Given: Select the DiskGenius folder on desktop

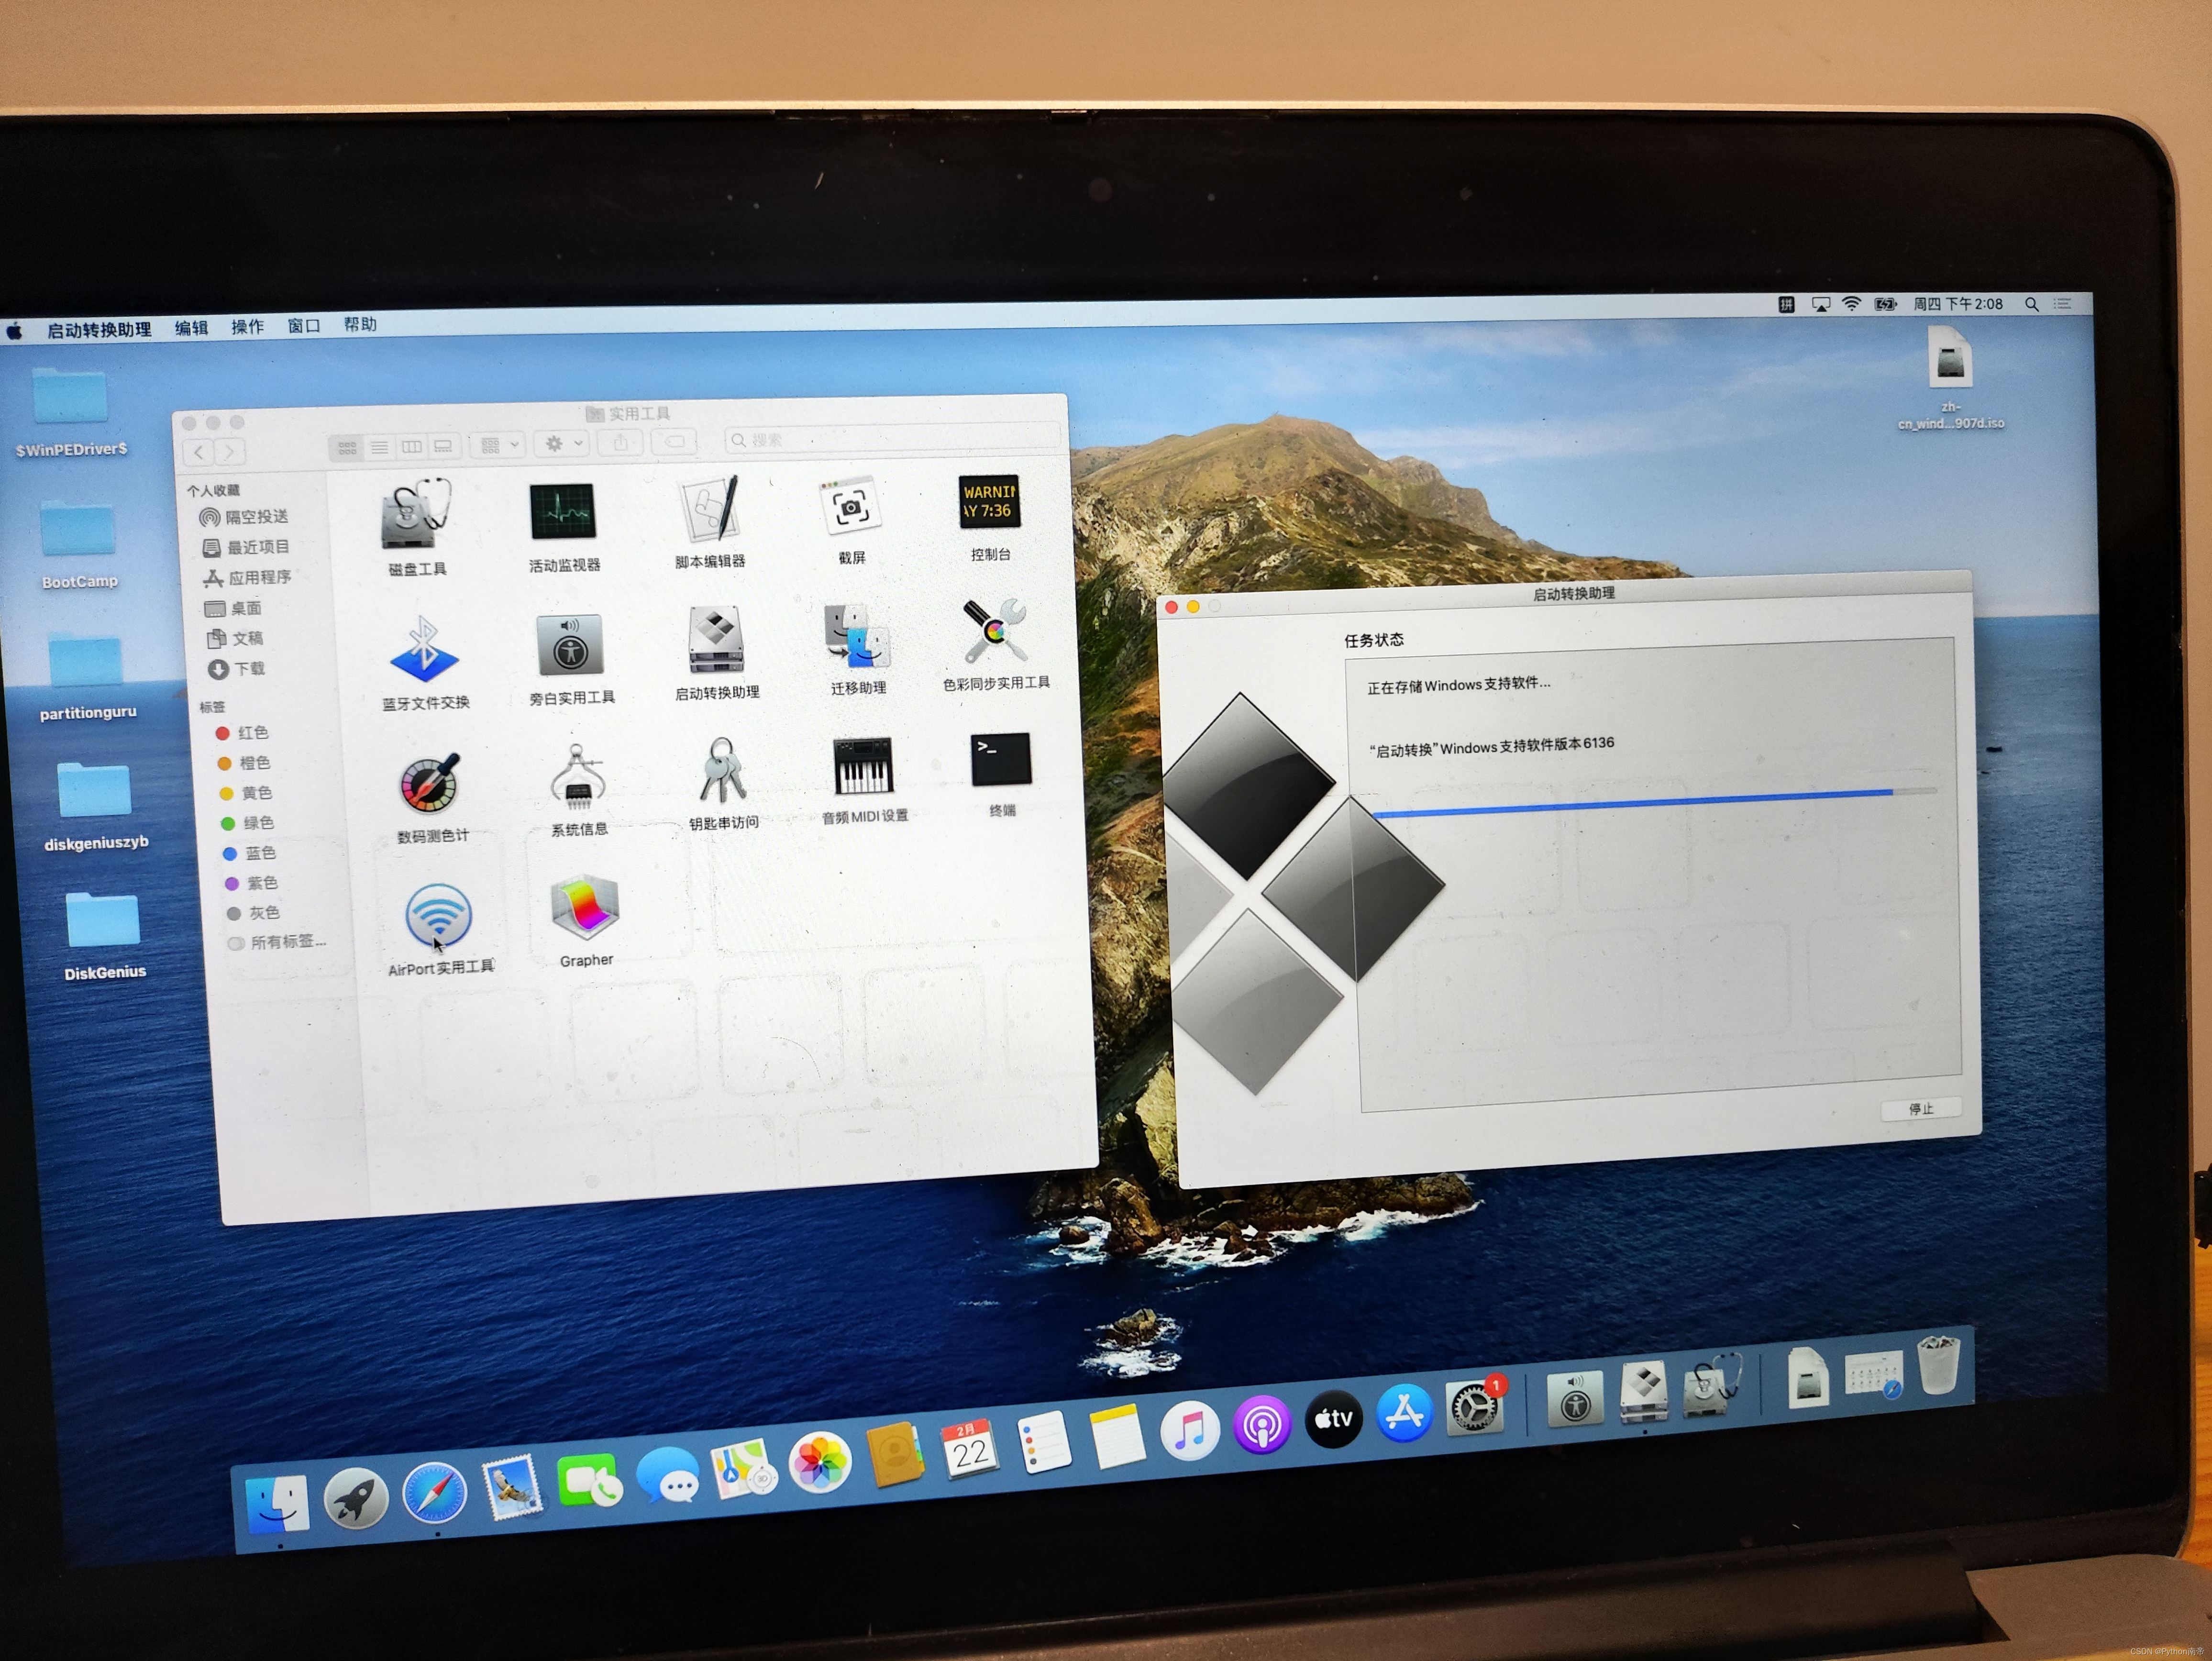Looking at the screenshot, I should tap(103, 936).
